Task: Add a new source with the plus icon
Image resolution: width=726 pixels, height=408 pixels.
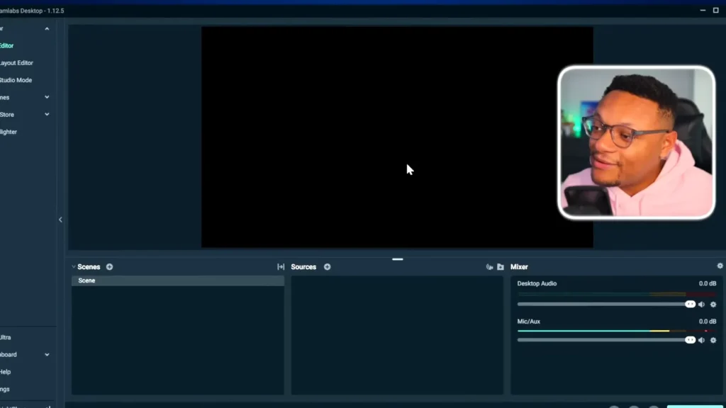Action: (327, 267)
